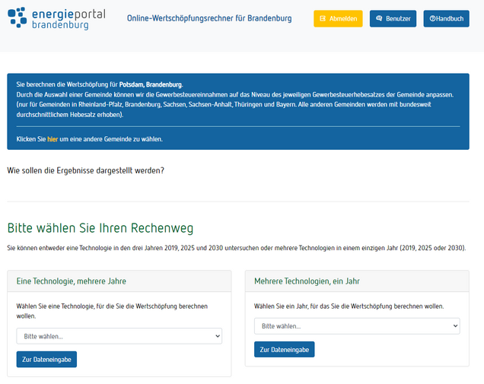Image resolution: width=484 pixels, height=384 pixels.
Task: Click the 'Mehrere Technologien, ein Jahr' card header
Action: click(x=357, y=281)
